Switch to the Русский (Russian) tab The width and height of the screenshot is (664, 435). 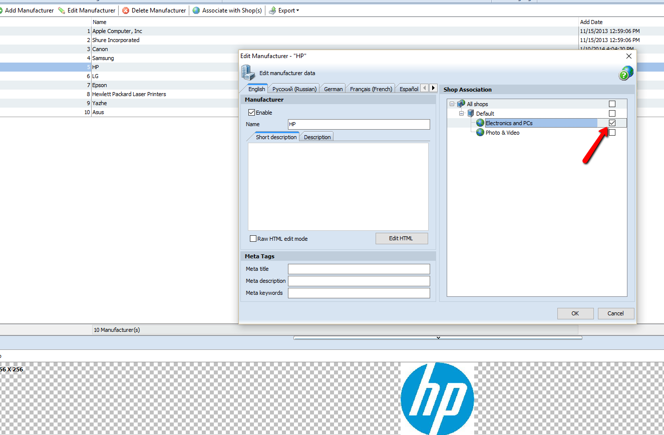(x=294, y=89)
